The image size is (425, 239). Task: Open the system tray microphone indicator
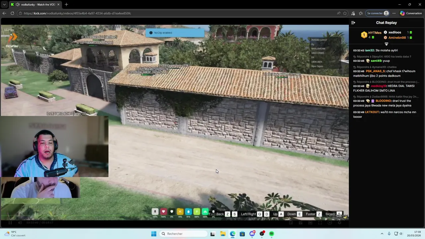389,234
